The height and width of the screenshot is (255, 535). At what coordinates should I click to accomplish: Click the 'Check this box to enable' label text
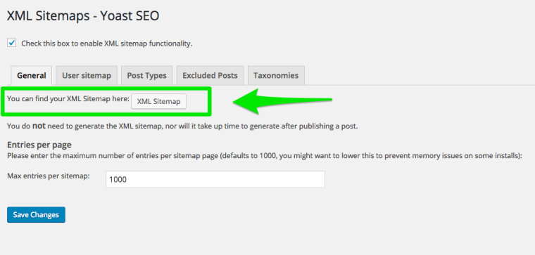(x=107, y=44)
